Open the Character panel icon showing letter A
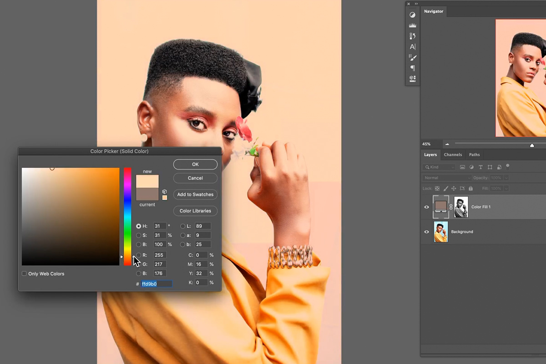The image size is (546, 364). coord(413,46)
